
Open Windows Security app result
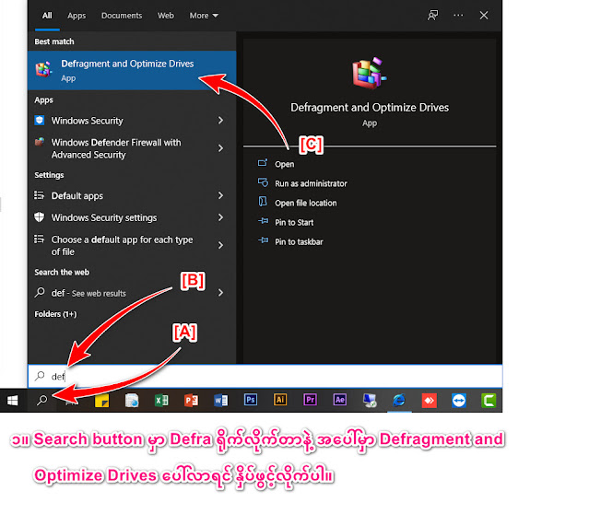click(x=132, y=121)
